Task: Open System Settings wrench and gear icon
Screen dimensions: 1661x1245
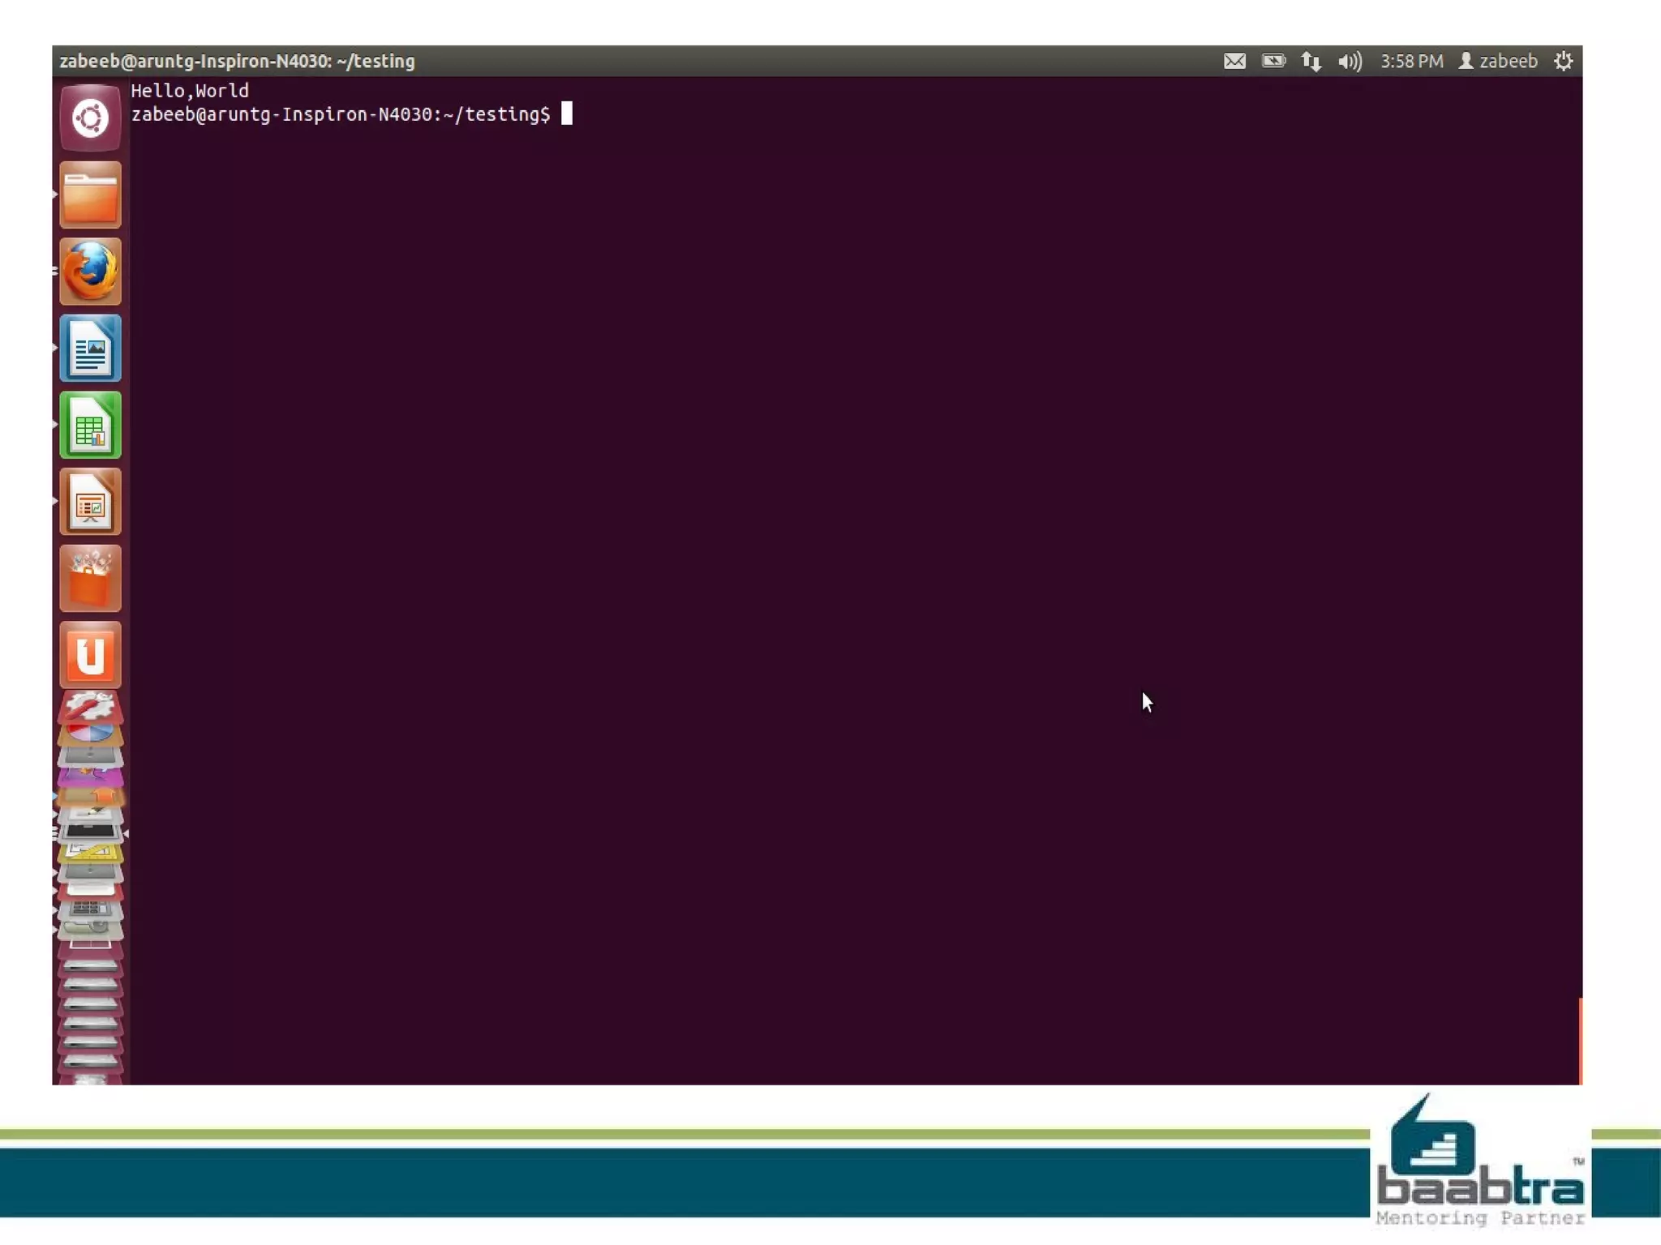Action: coord(90,706)
